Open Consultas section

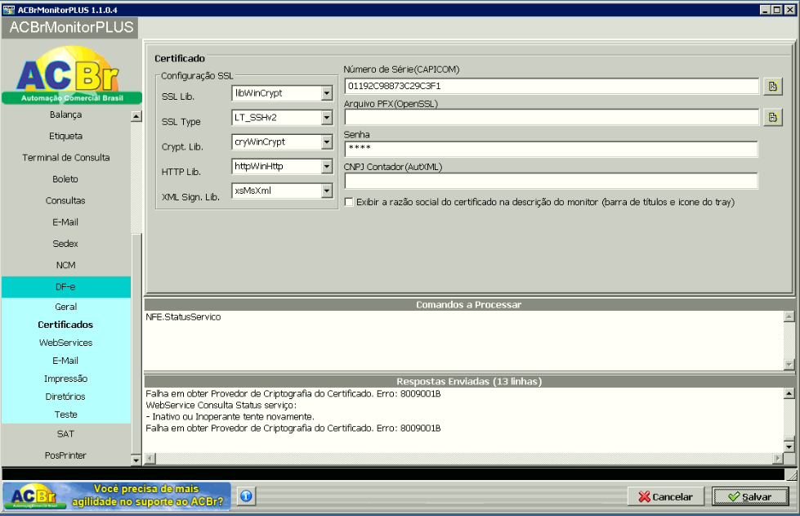click(x=66, y=200)
